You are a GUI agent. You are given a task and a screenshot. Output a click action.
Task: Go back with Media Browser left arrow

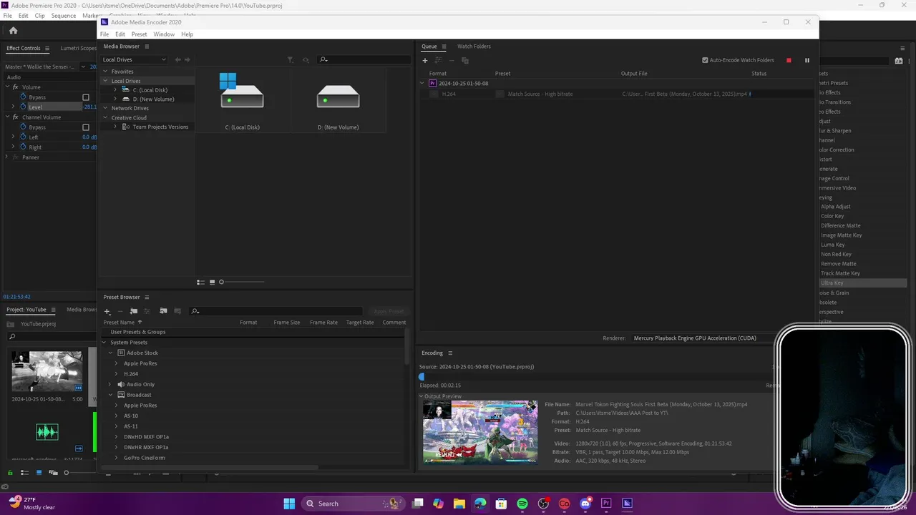pyautogui.click(x=178, y=60)
